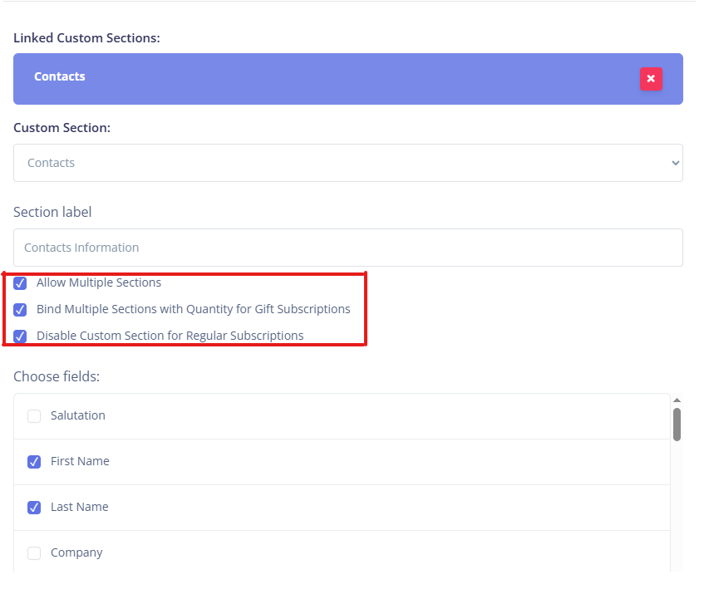709x599 pixels.
Task: Select Contacts from Custom Section combo box
Action: coord(347,163)
